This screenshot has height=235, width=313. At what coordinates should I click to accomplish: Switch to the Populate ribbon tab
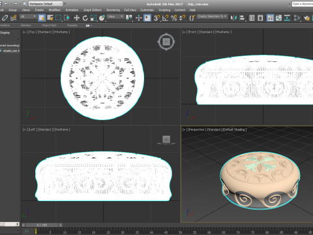[72, 25]
